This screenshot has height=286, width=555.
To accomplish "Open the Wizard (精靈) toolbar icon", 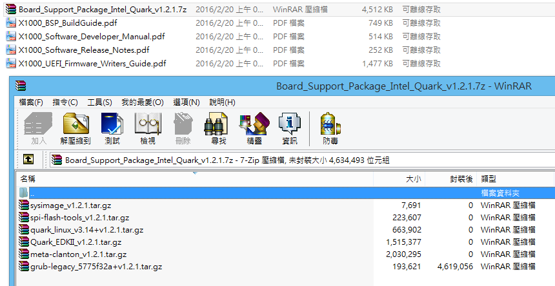I will coord(254,124).
